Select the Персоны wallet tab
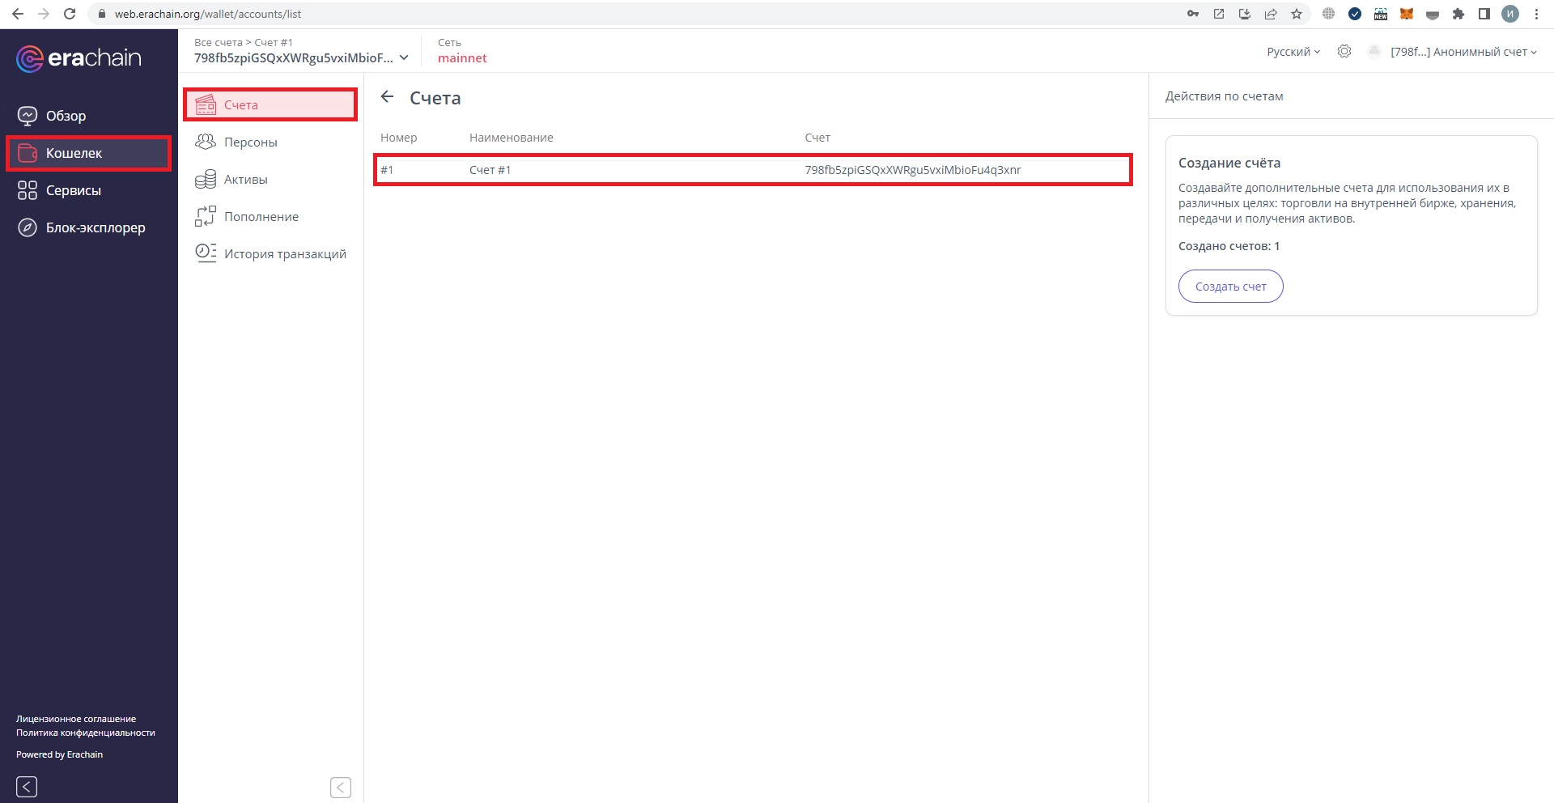The width and height of the screenshot is (1554, 803). click(x=250, y=142)
